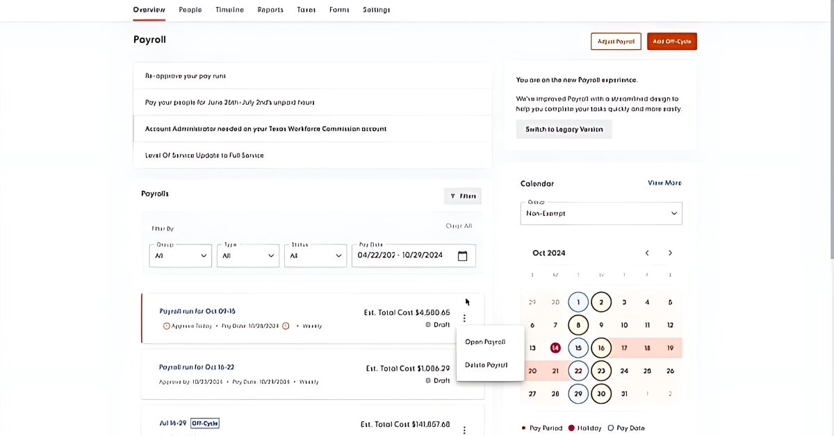The width and height of the screenshot is (834, 436).
Task: Select the holiday marker on October 14
Action: 555,347
